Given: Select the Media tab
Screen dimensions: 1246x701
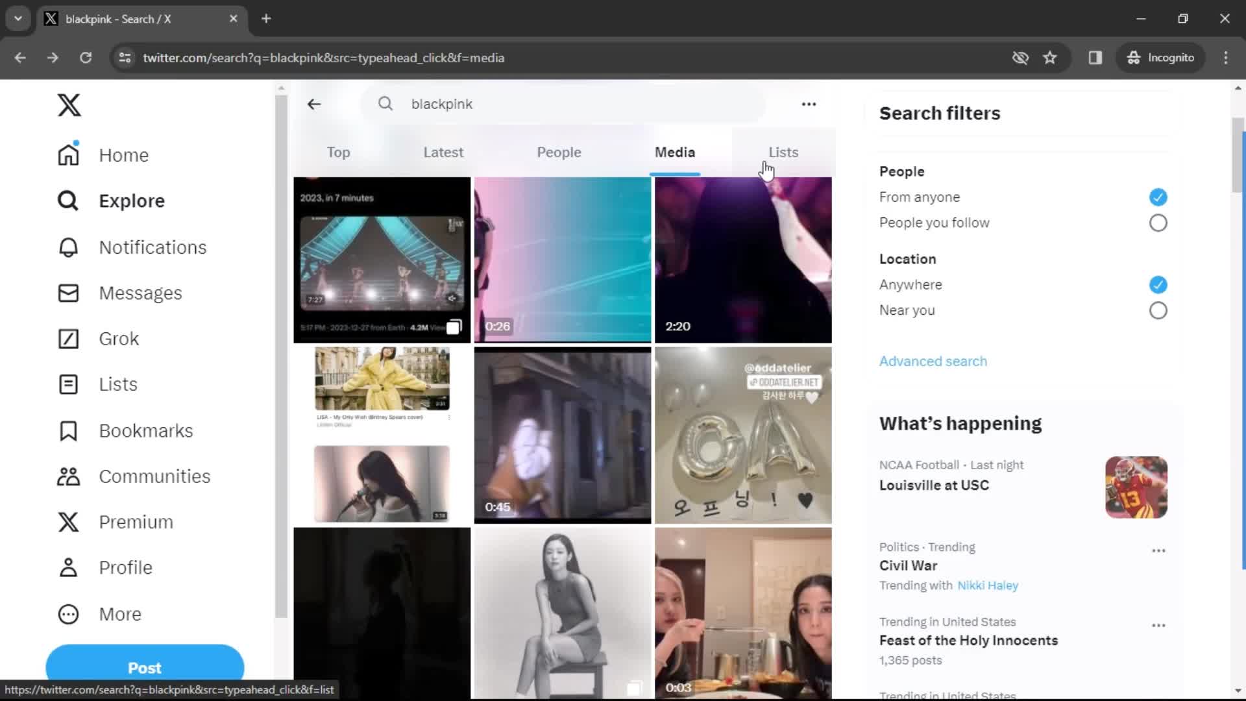Looking at the screenshot, I should 675,153.
